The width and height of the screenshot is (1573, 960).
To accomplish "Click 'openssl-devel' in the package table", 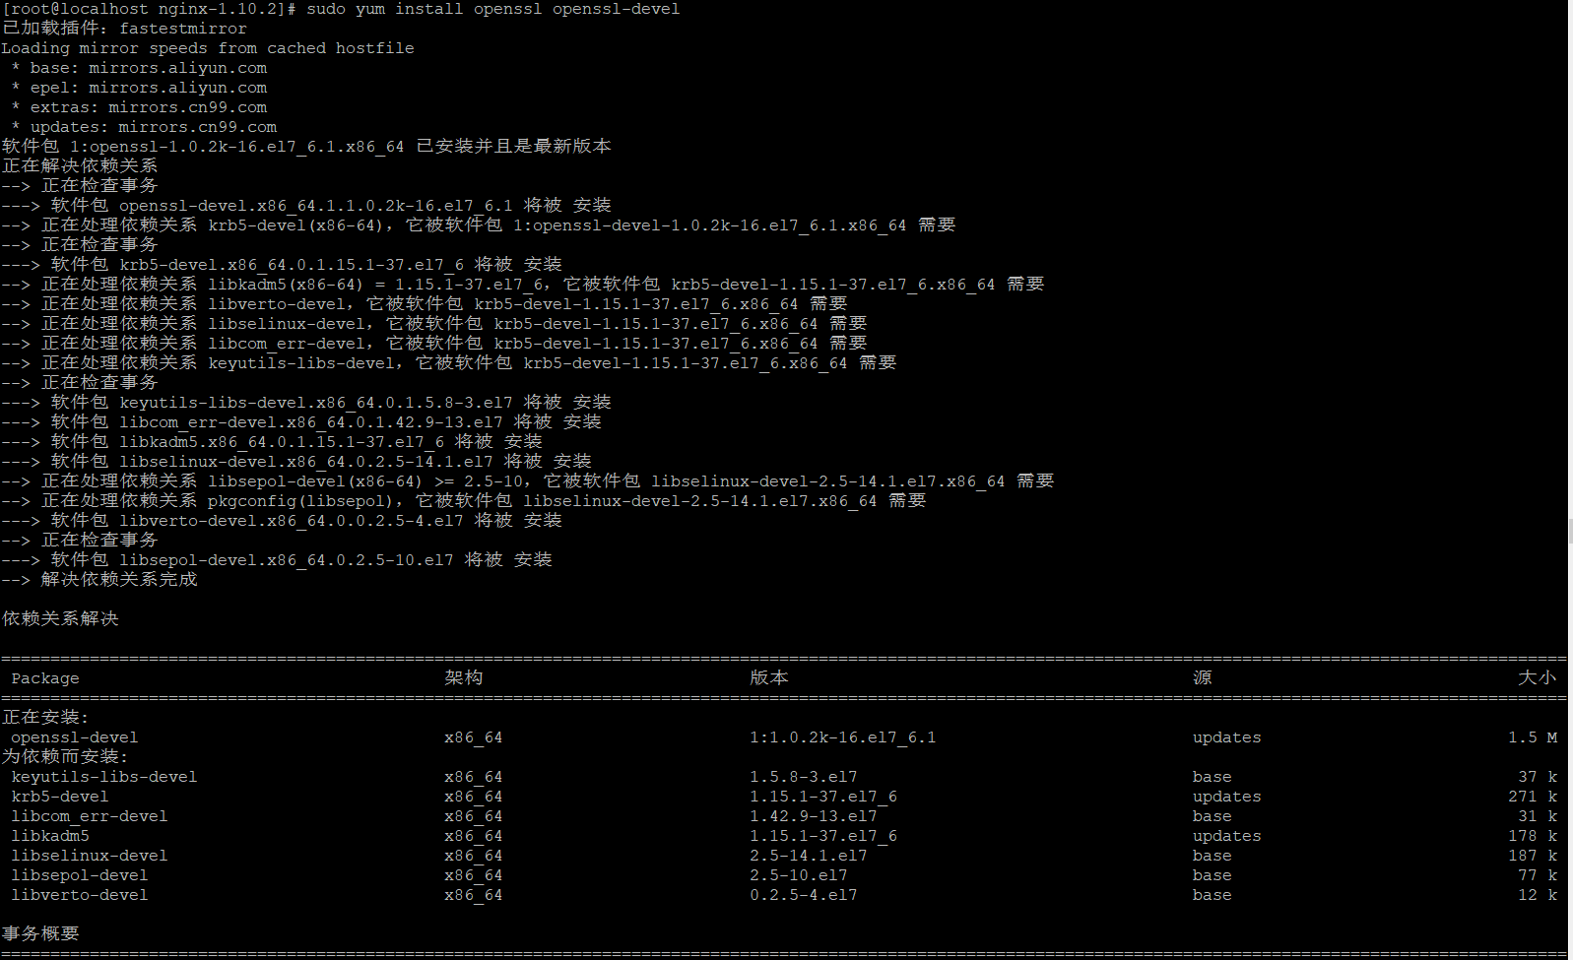I will (75, 737).
